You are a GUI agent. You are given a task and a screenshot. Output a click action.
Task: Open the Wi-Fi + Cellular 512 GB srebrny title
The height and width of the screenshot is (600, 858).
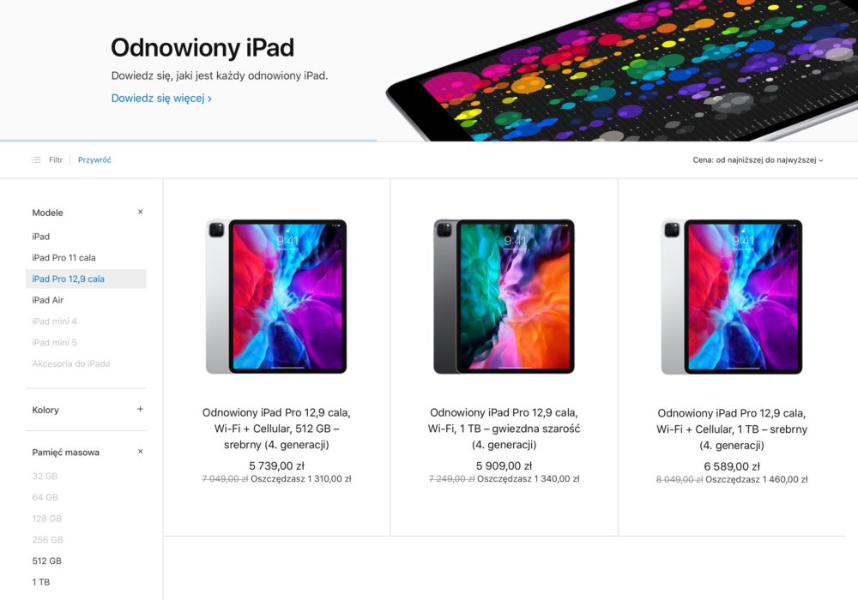276,429
